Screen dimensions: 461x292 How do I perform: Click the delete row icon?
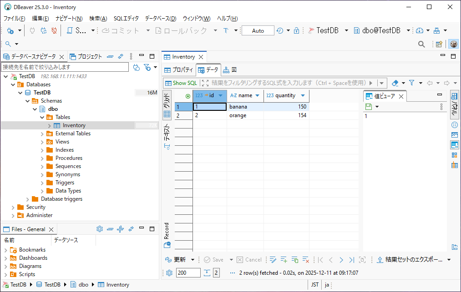(x=306, y=260)
